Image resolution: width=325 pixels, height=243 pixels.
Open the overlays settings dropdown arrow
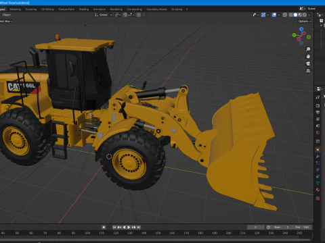tap(279, 15)
